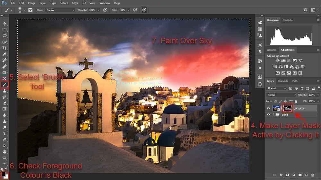Image resolution: width=321 pixels, height=180 pixels.
Task: Toggle lock transparent pixels
Action: pos(275,101)
